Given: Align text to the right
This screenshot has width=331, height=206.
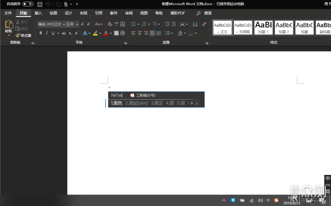Looking at the screenshot, I should pos(146,33).
